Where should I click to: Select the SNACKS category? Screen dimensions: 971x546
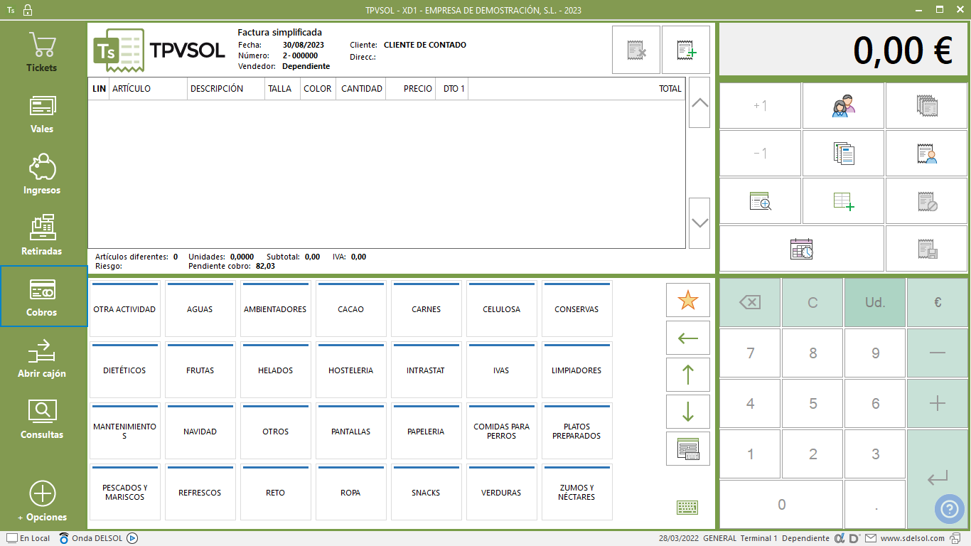coord(426,492)
